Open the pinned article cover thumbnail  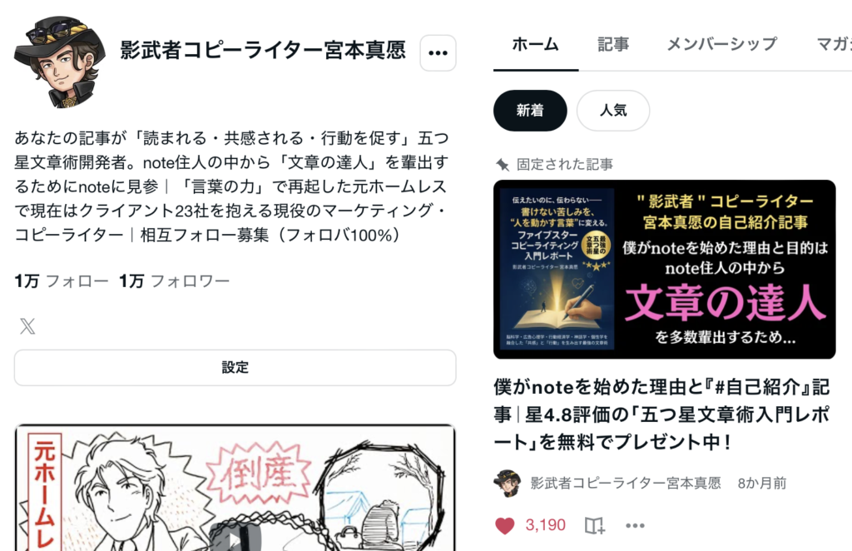[664, 269]
